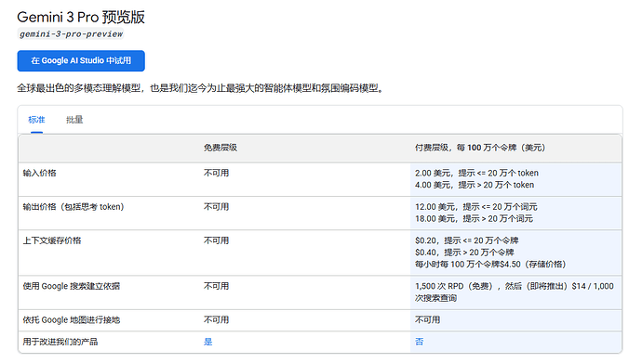
Task: Click the 1,500 次 RPD（免费）search pricing cell
Action: (x=515, y=292)
